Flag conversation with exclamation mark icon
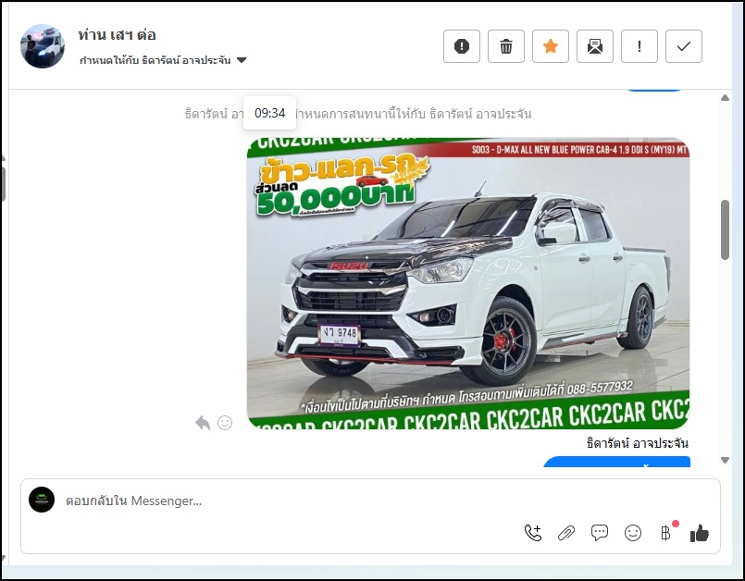This screenshot has height=581, width=745. 639,46
